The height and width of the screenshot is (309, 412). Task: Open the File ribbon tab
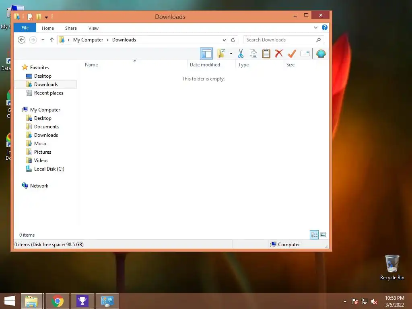pos(25,28)
